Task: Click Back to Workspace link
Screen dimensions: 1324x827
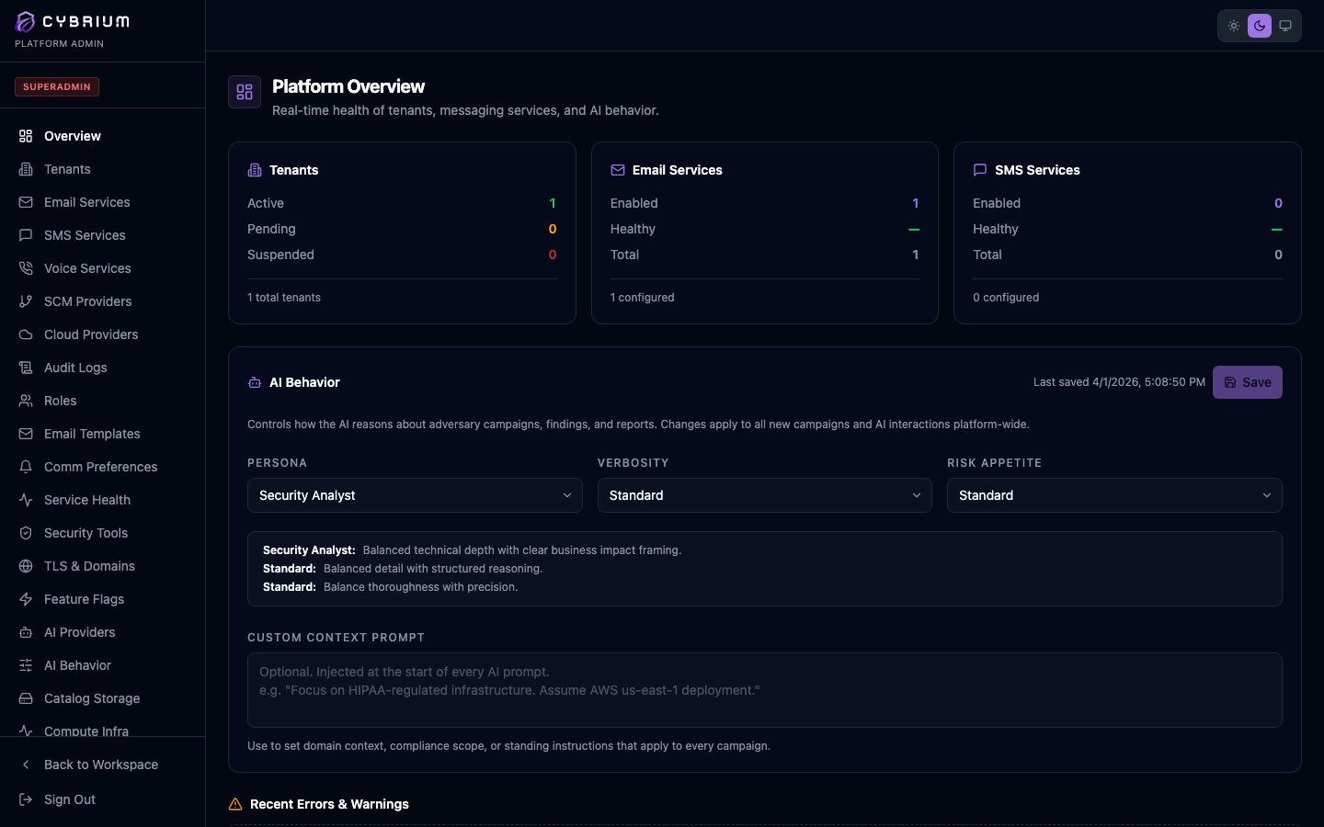Action: (x=102, y=765)
